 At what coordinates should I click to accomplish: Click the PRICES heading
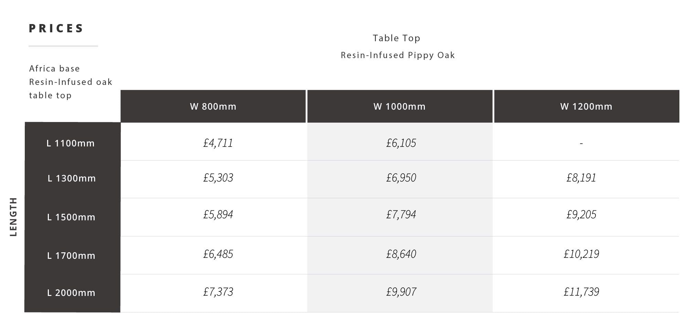56,28
